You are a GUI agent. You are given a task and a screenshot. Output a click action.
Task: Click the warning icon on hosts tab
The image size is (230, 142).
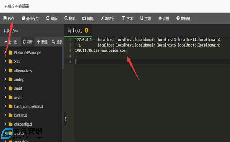(87, 30)
